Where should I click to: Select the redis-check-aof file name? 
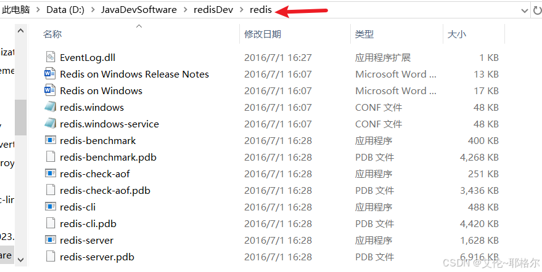pos(95,174)
